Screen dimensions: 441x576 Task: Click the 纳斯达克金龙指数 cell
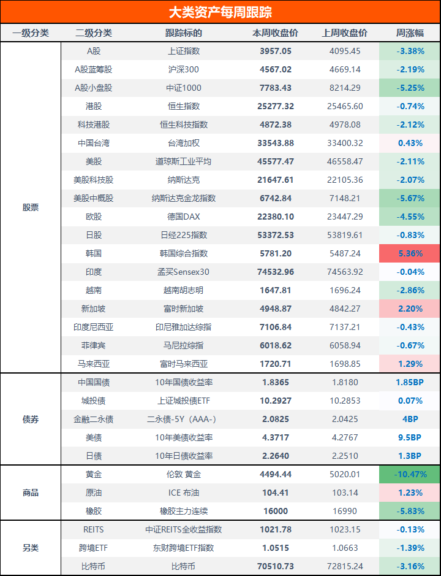tap(183, 198)
